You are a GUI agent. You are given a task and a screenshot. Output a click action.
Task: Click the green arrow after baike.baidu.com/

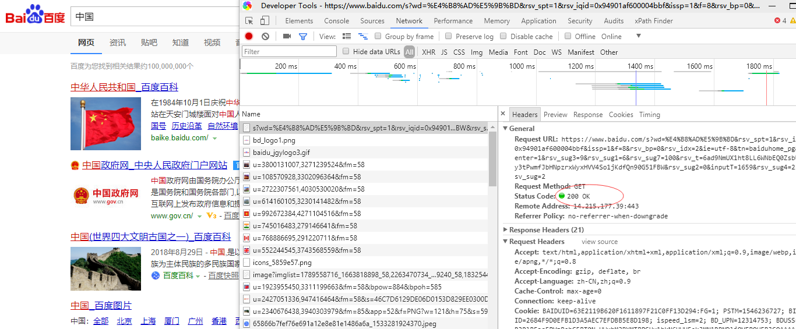pos(214,138)
